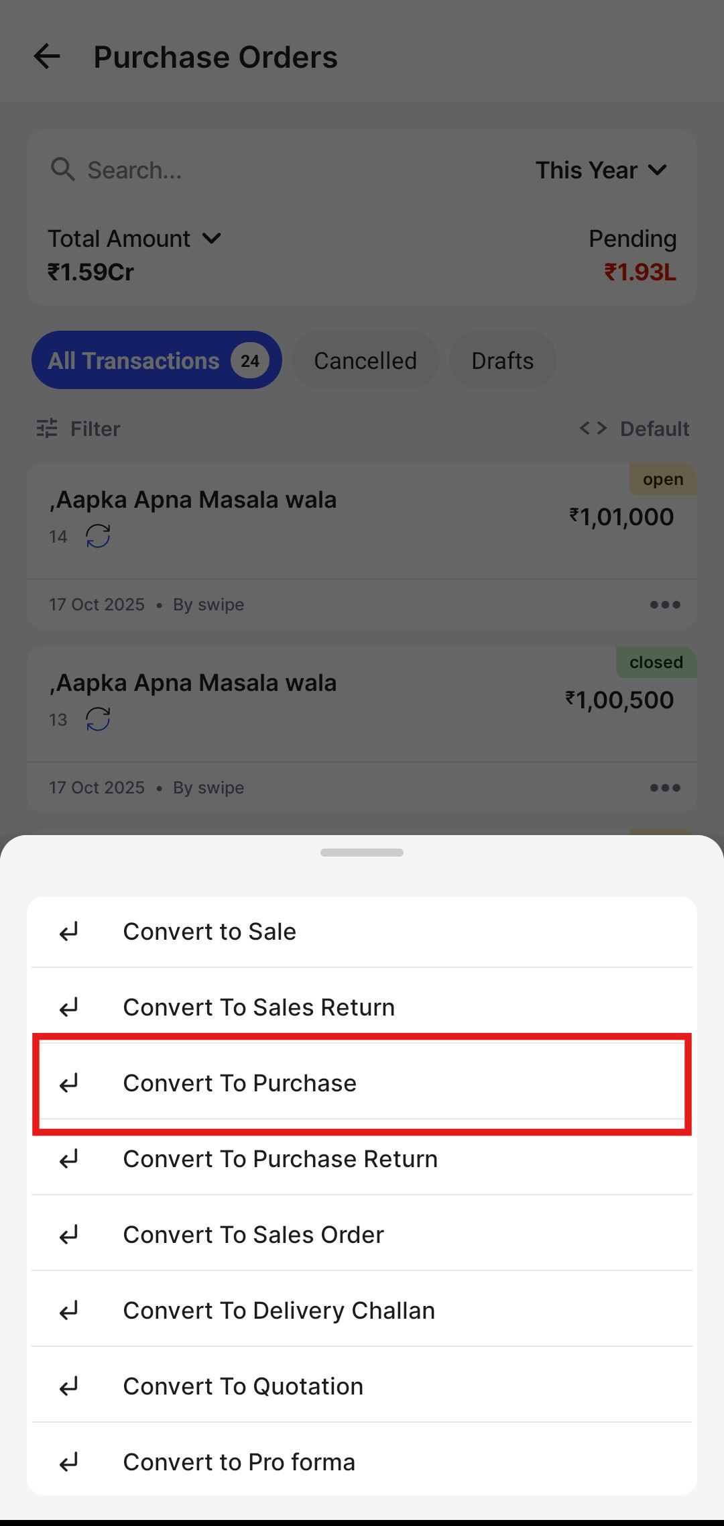
Task: Select Convert to Pro forma
Action: pos(362,1462)
